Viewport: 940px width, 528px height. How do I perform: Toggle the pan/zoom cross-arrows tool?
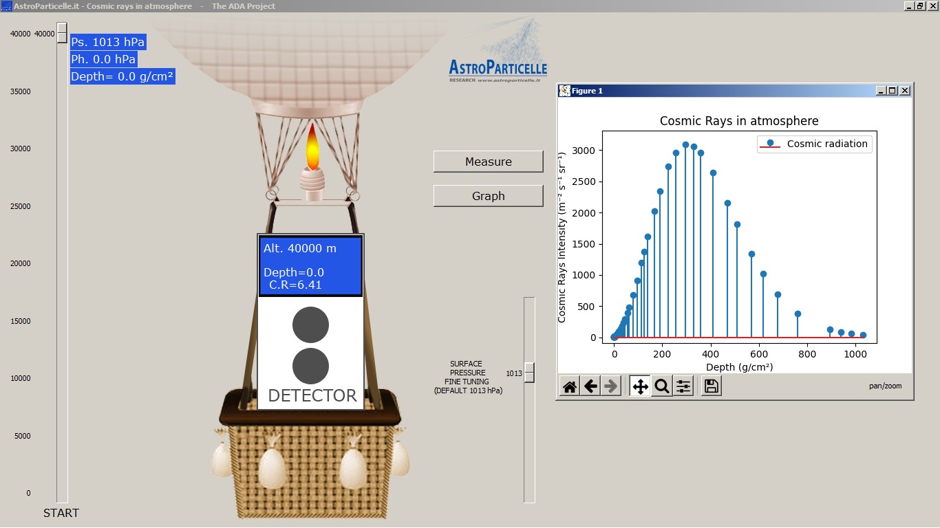click(x=640, y=386)
